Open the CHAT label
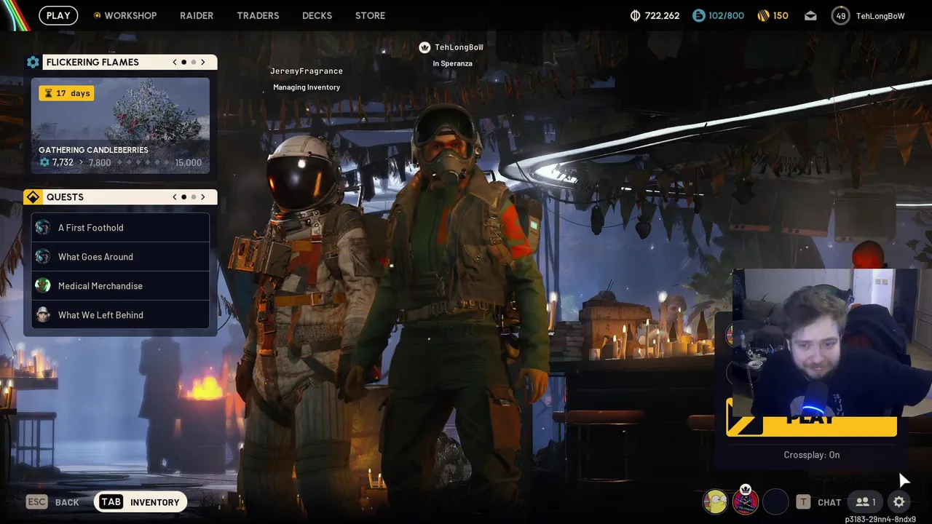Screen dimensions: 932x524 point(829,502)
